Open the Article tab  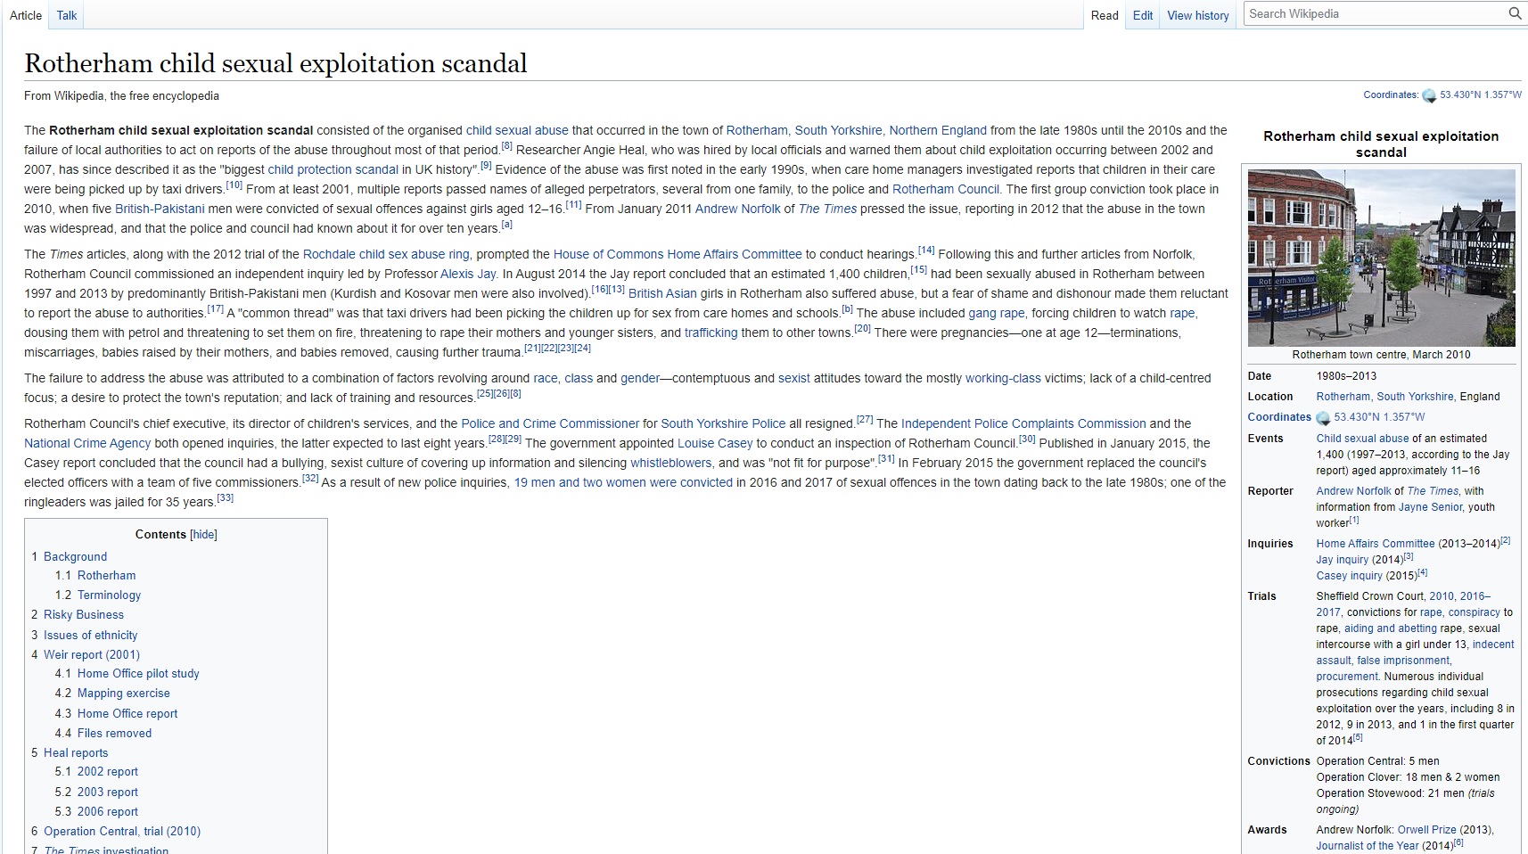[x=26, y=15]
